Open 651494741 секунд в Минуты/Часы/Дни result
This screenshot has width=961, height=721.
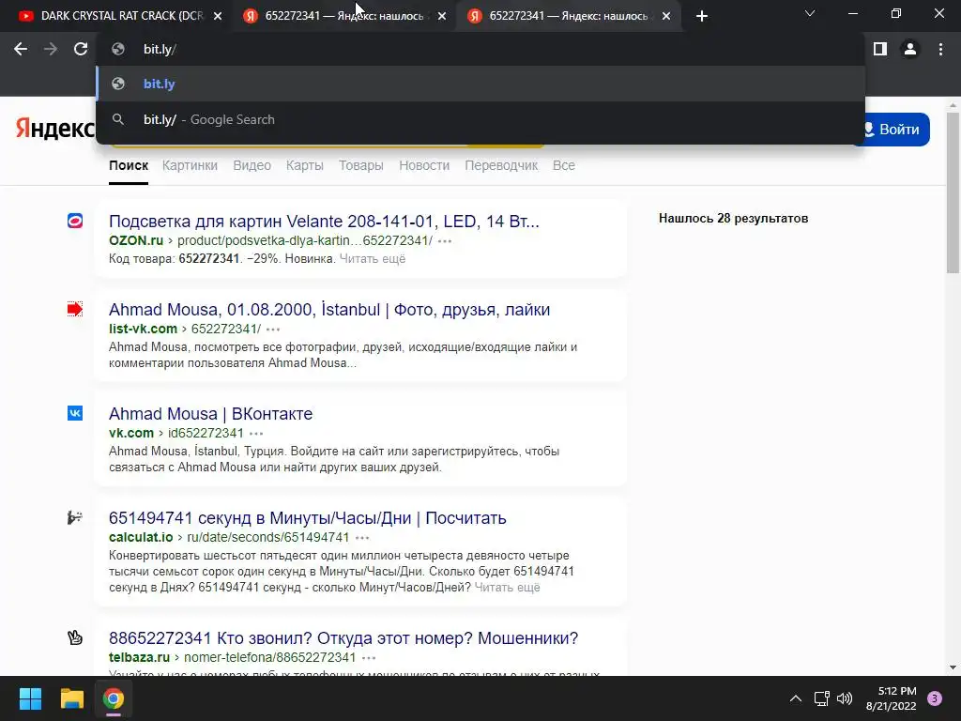tap(308, 518)
